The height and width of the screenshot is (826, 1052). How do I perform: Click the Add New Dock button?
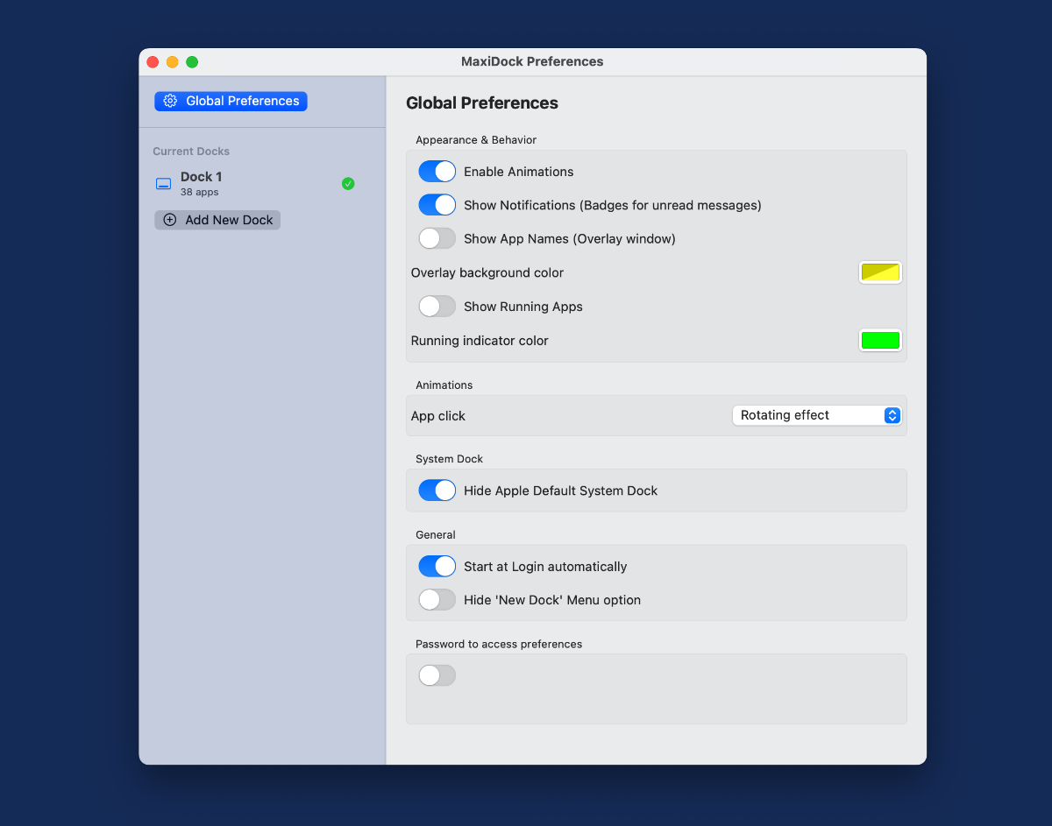click(x=217, y=220)
